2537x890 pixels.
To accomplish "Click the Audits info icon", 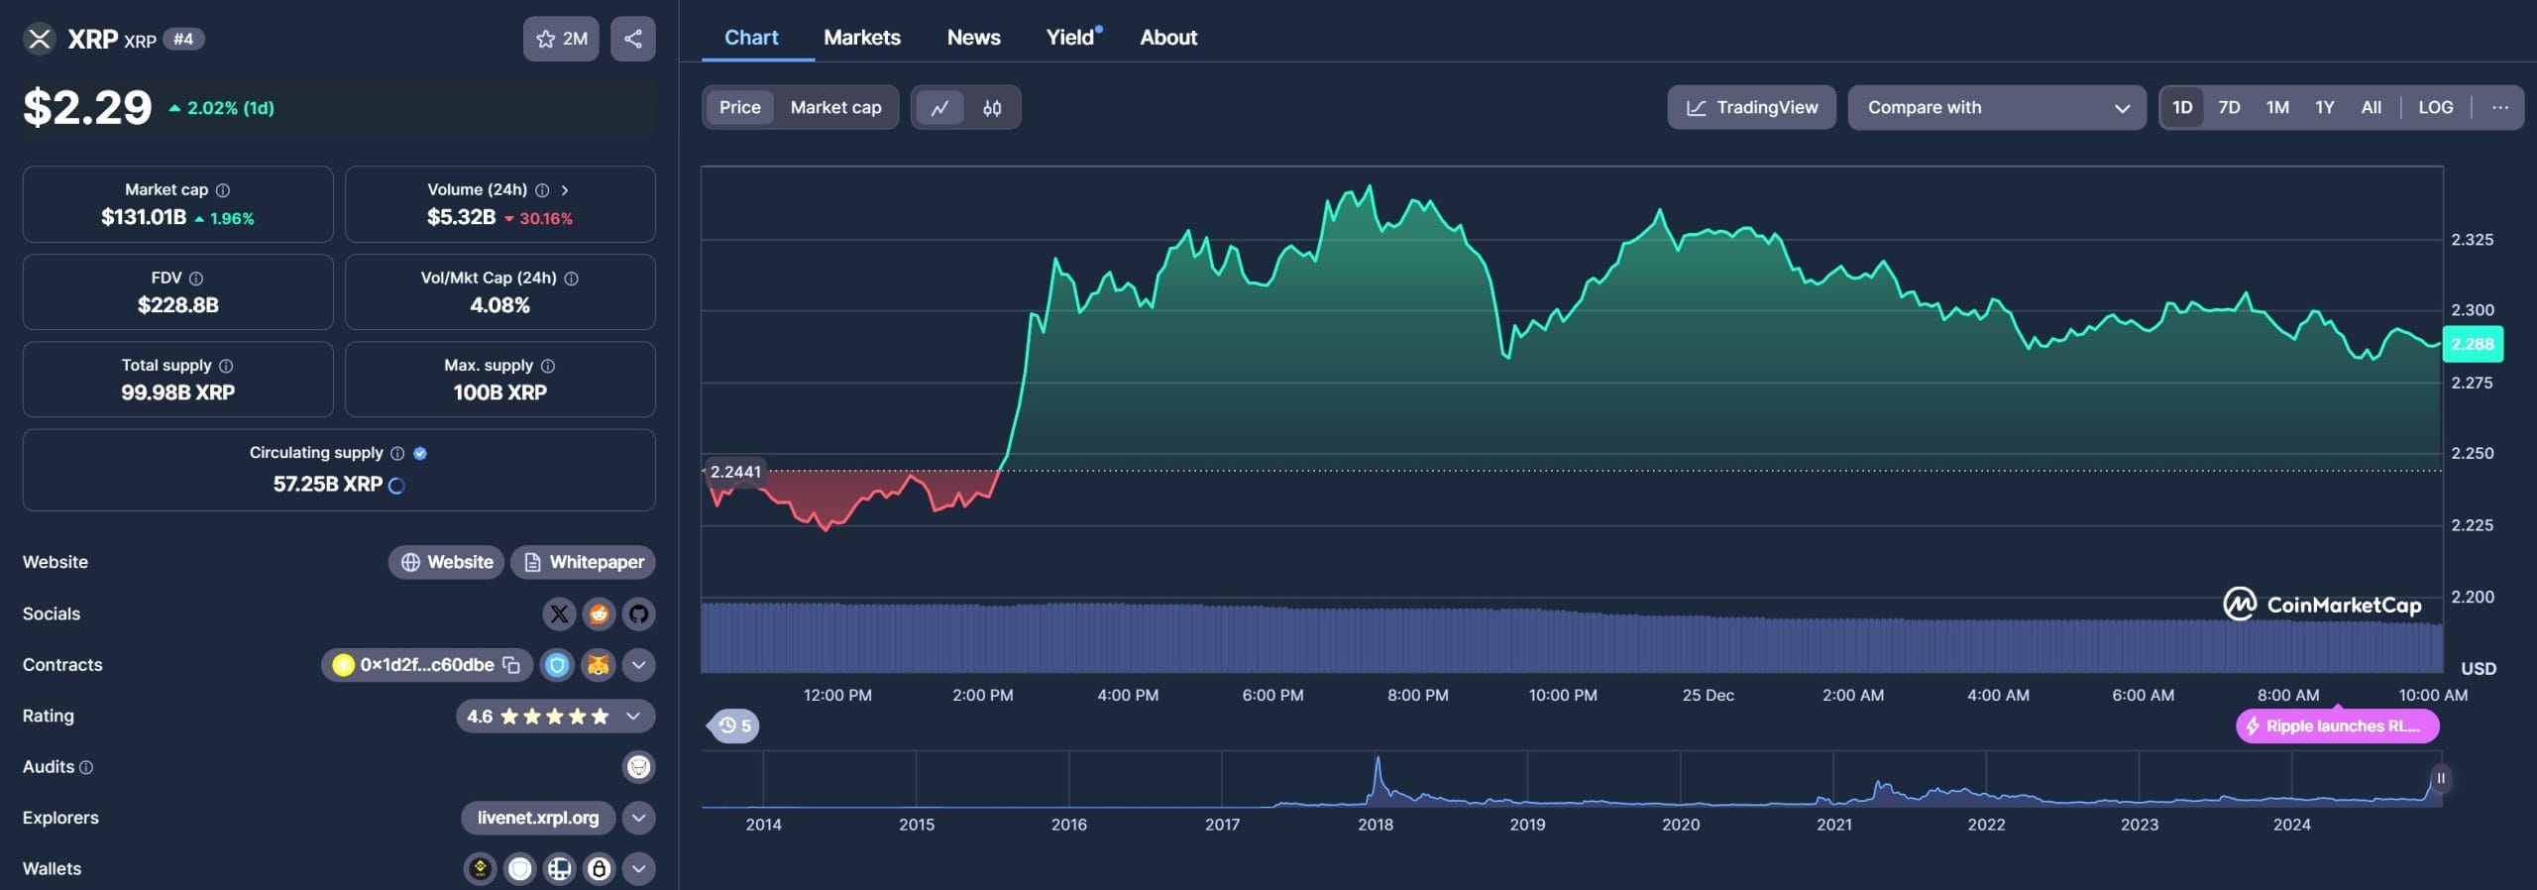I will click(86, 767).
